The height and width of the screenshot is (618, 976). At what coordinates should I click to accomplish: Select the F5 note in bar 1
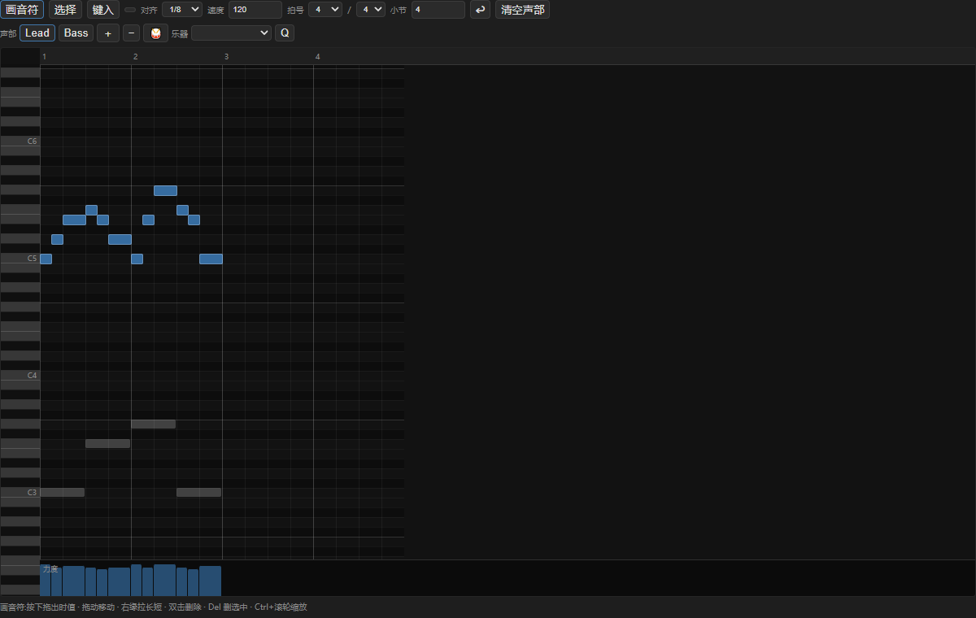pos(91,210)
